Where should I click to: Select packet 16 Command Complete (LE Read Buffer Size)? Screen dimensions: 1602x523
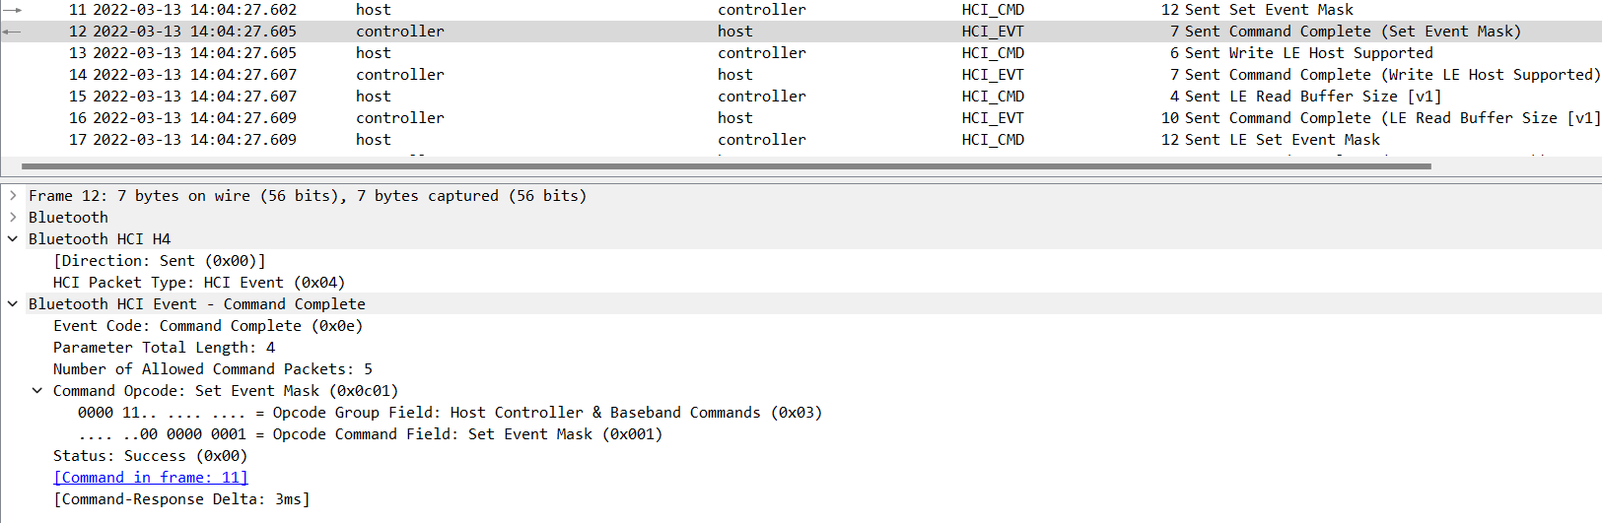pos(801,118)
